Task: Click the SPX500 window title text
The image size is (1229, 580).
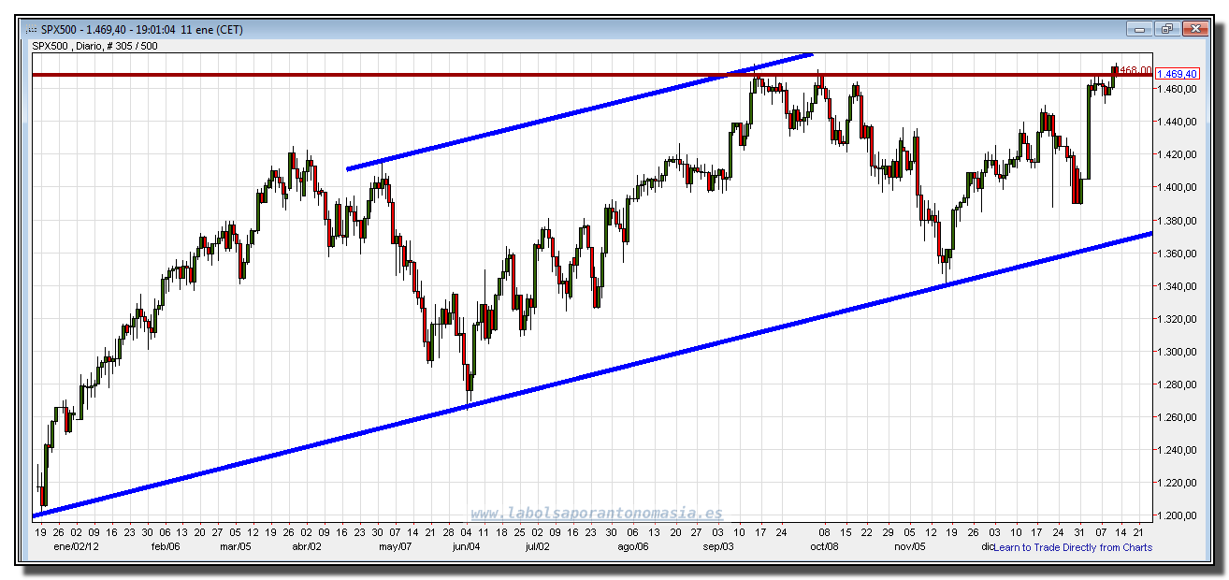Action: tap(142, 29)
